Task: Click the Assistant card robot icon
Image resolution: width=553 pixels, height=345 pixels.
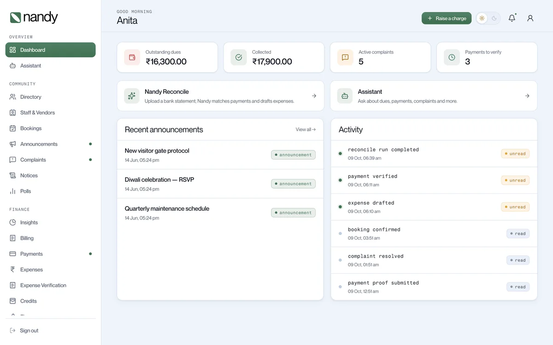Action: (x=345, y=96)
